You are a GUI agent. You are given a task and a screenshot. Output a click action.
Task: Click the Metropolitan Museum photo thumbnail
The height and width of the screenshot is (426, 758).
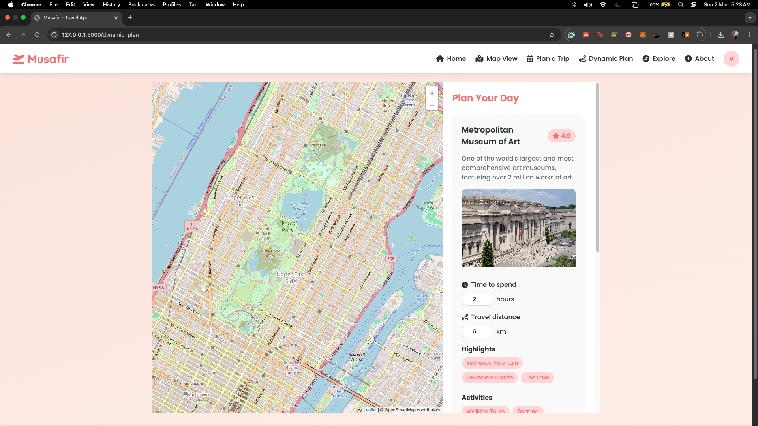coord(518,228)
